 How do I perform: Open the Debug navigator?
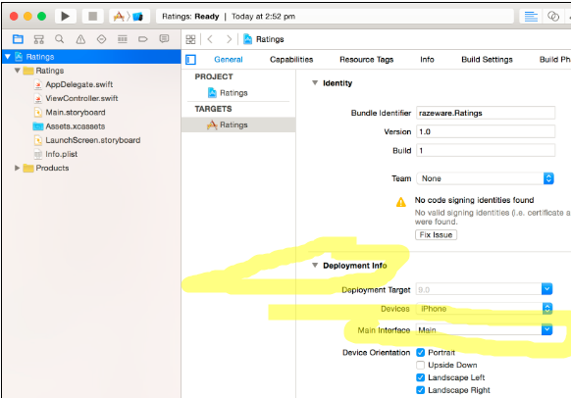pyautogui.click(x=123, y=39)
